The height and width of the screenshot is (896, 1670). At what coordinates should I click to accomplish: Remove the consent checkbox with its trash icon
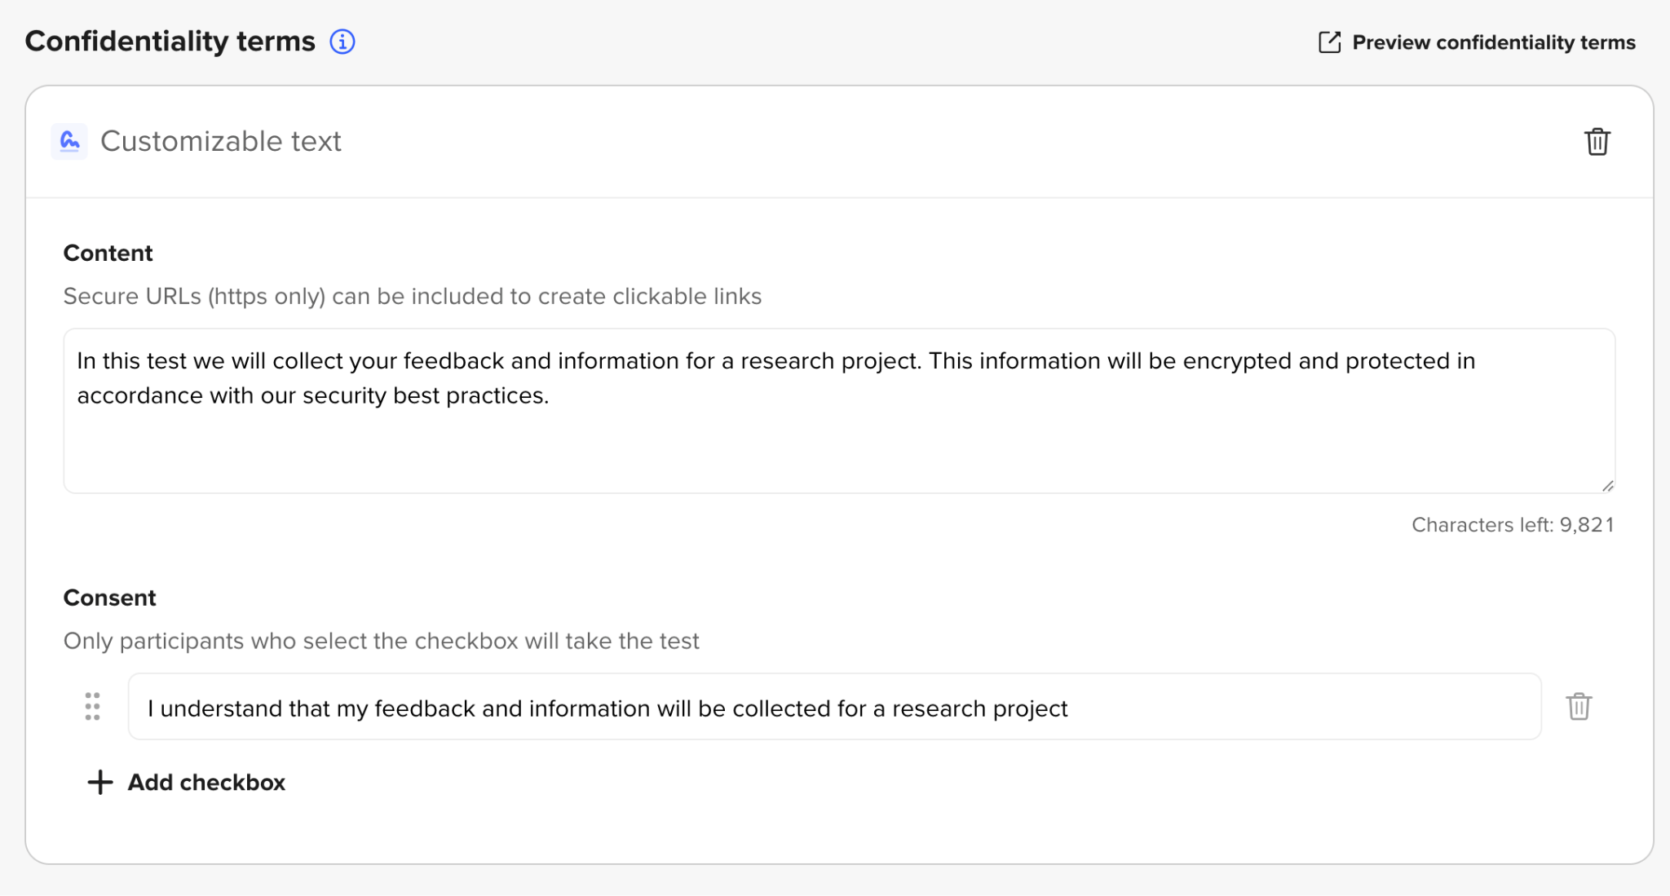tap(1579, 707)
